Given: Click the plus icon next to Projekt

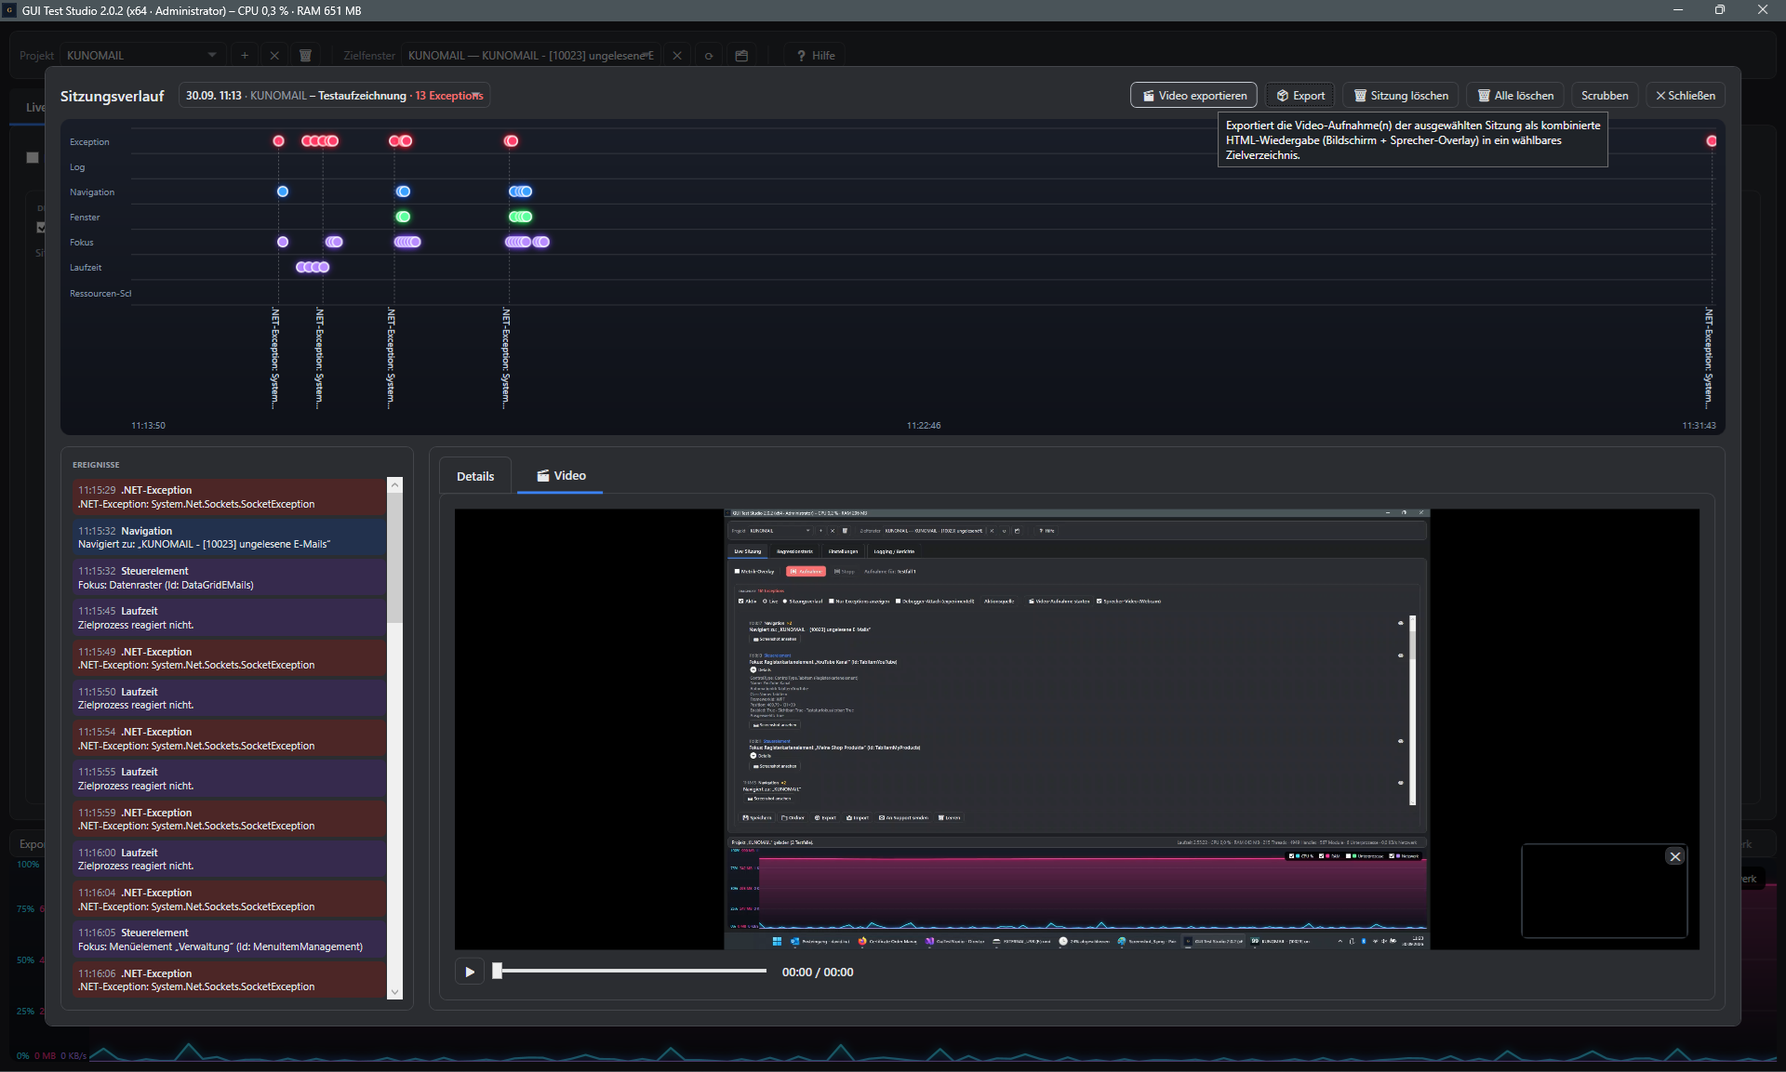Looking at the screenshot, I should [245, 56].
